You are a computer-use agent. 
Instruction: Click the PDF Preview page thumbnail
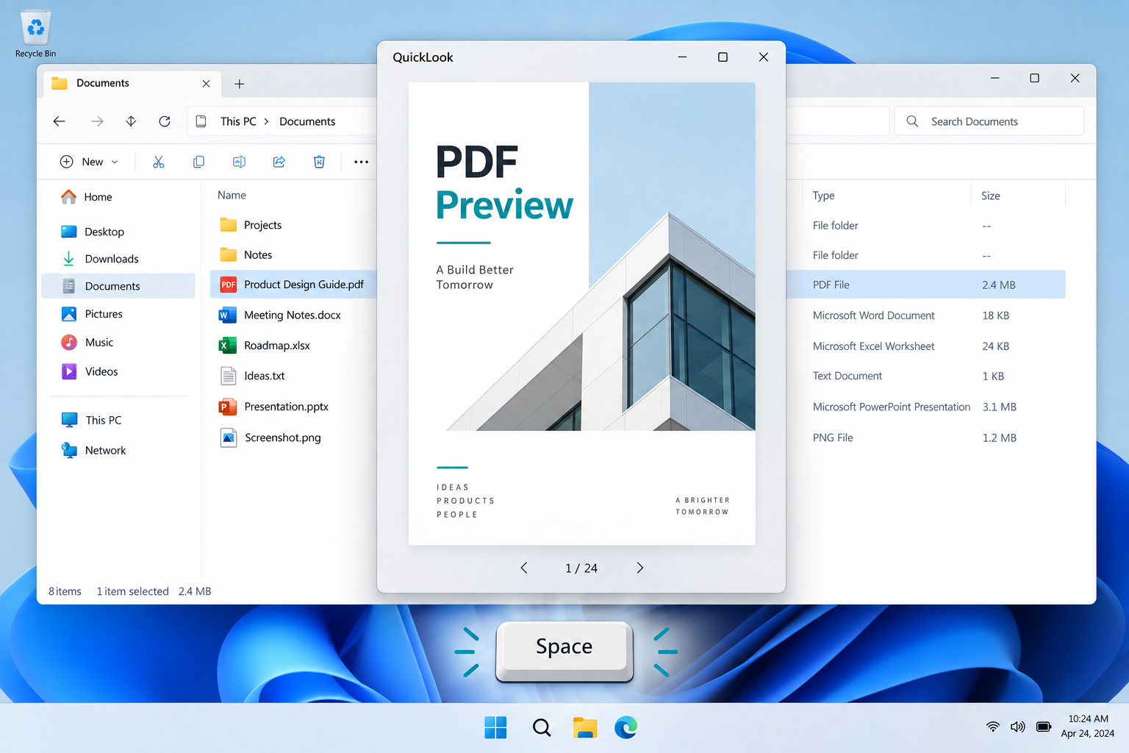[x=581, y=313]
